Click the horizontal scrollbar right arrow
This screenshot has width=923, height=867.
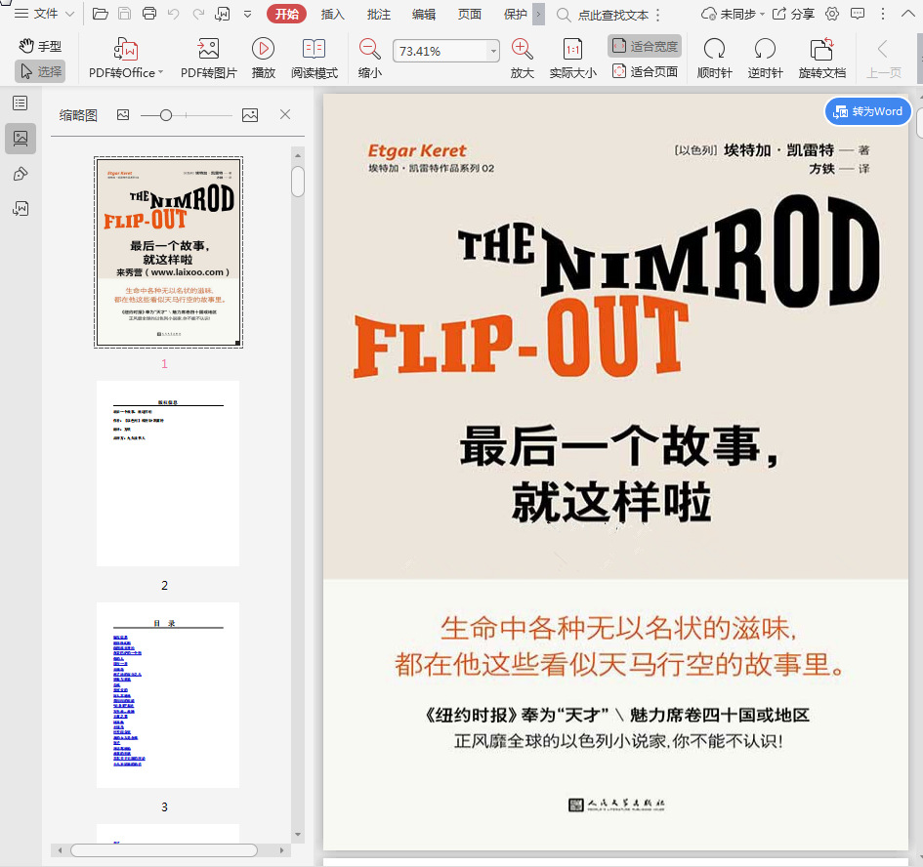(x=281, y=850)
